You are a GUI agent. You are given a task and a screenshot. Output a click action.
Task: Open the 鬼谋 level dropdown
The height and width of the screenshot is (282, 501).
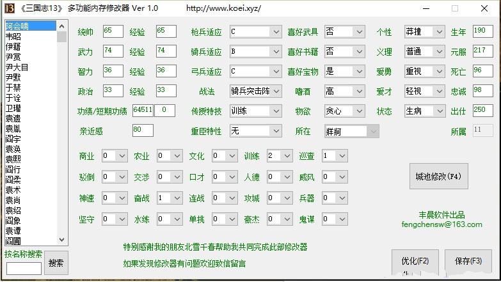(x=335, y=219)
